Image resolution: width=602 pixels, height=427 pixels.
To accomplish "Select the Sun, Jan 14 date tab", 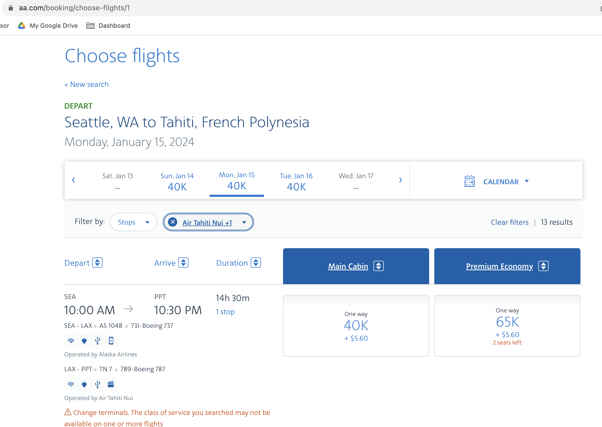I will click(x=177, y=181).
